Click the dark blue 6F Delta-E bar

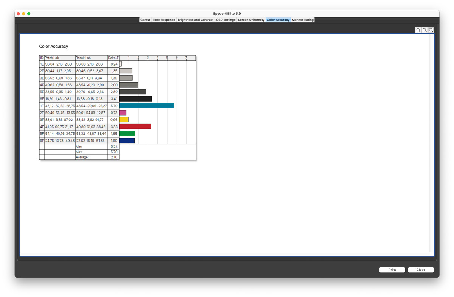coord(127,141)
